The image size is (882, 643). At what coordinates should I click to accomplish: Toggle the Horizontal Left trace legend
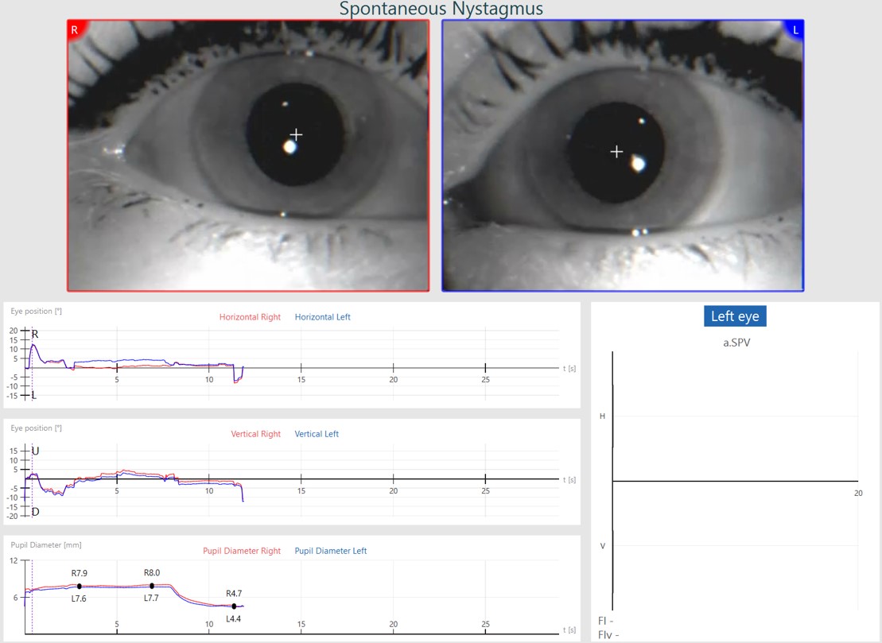[x=322, y=317]
